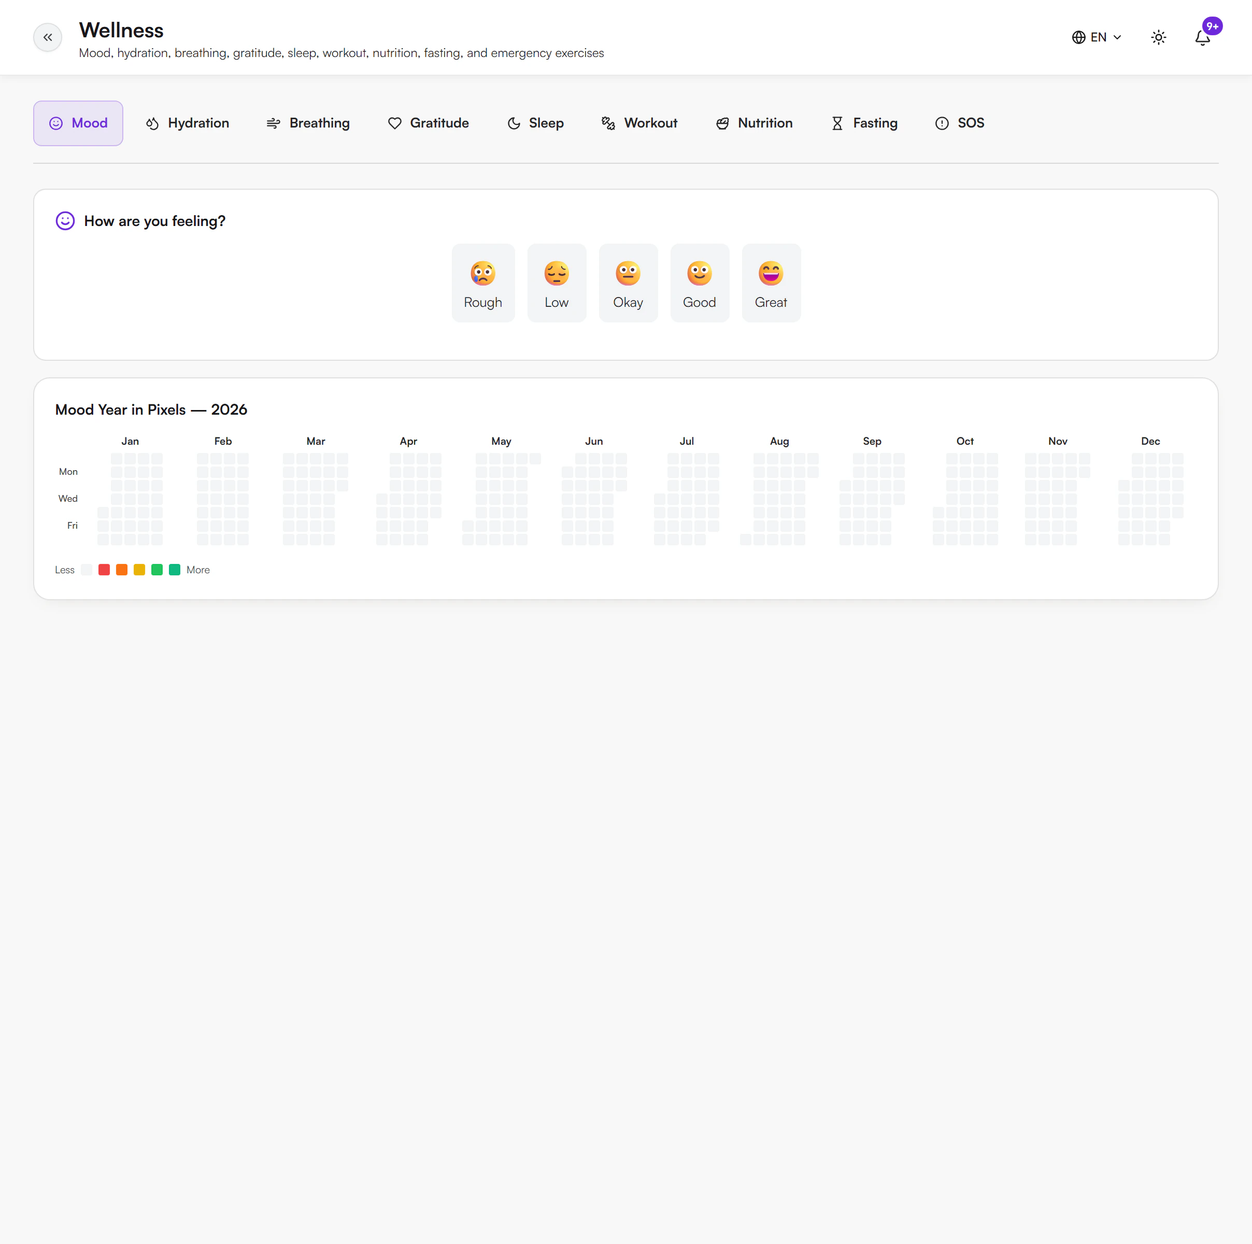Switch to the Fasting tab

(x=864, y=123)
